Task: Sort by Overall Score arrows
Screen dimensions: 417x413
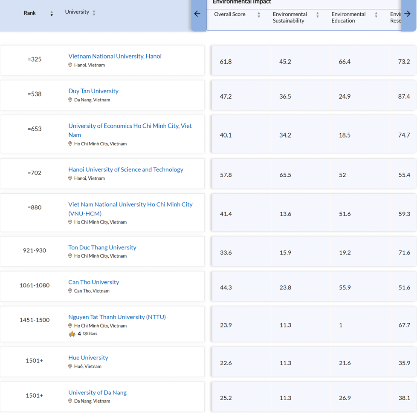Action: pos(259,15)
